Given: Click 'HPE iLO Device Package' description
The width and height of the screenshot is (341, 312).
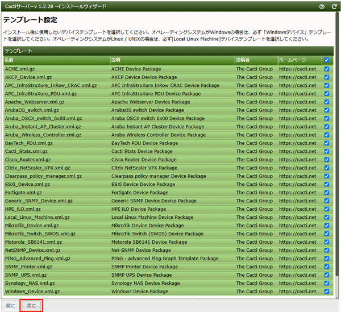Looking at the screenshot, I should tap(139, 209).
